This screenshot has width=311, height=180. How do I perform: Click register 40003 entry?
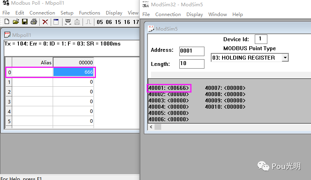point(169,100)
